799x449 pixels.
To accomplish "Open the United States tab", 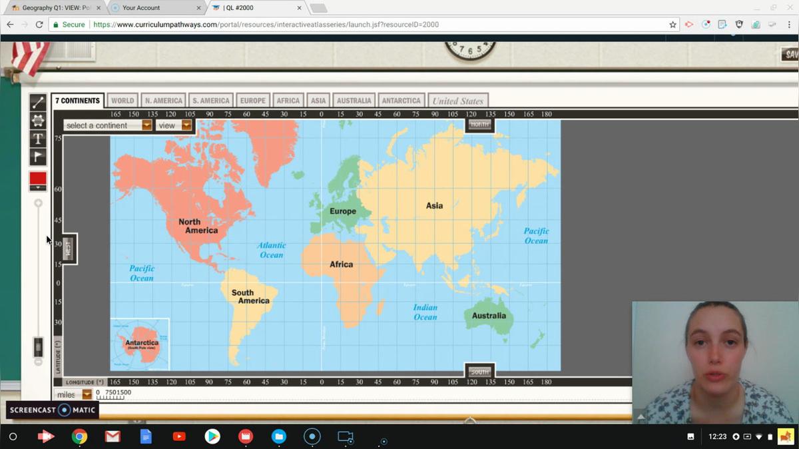I will click(457, 101).
